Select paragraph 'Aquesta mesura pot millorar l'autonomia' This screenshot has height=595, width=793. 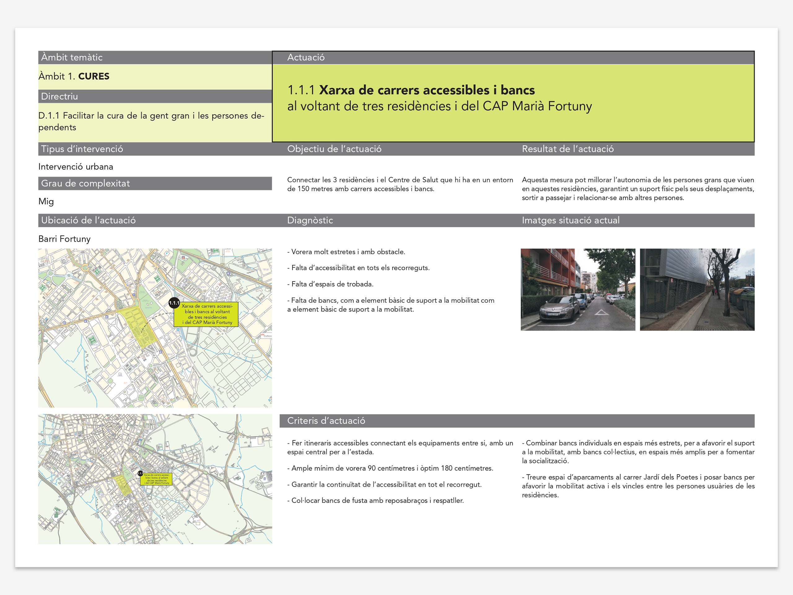click(x=638, y=189)
